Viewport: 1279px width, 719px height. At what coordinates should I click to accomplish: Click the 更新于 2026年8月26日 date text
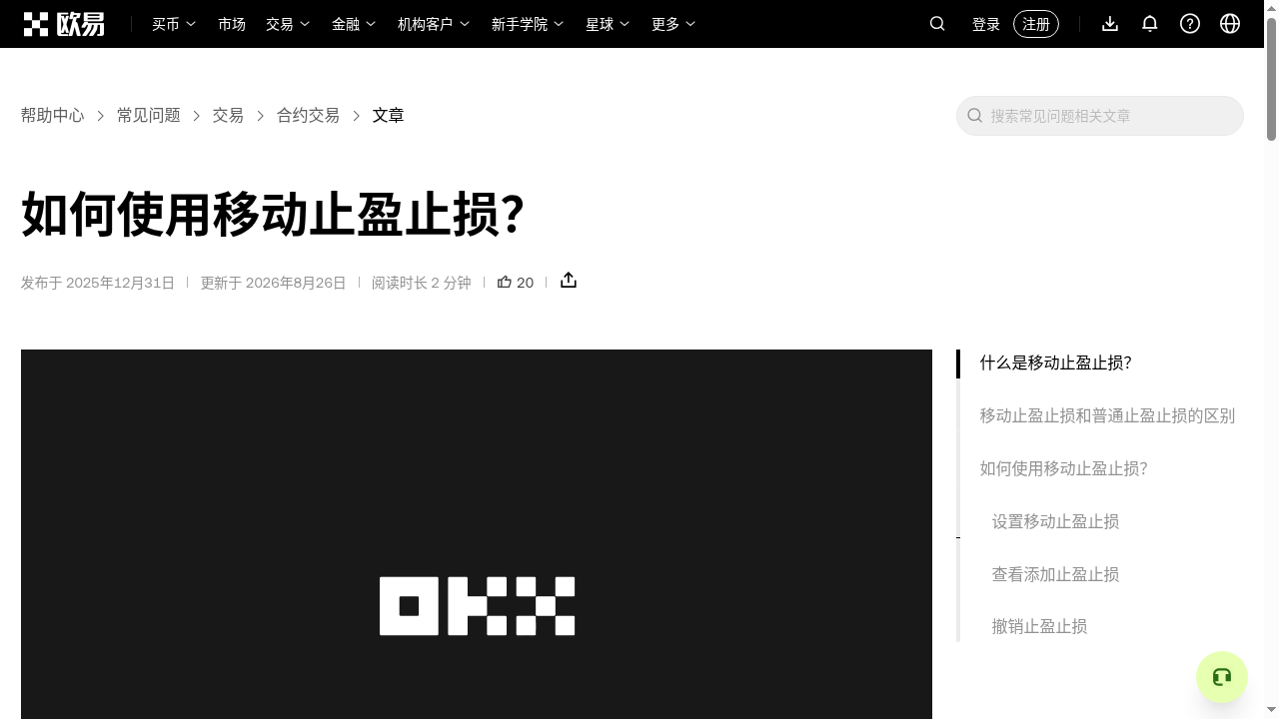tap(273, 283)
